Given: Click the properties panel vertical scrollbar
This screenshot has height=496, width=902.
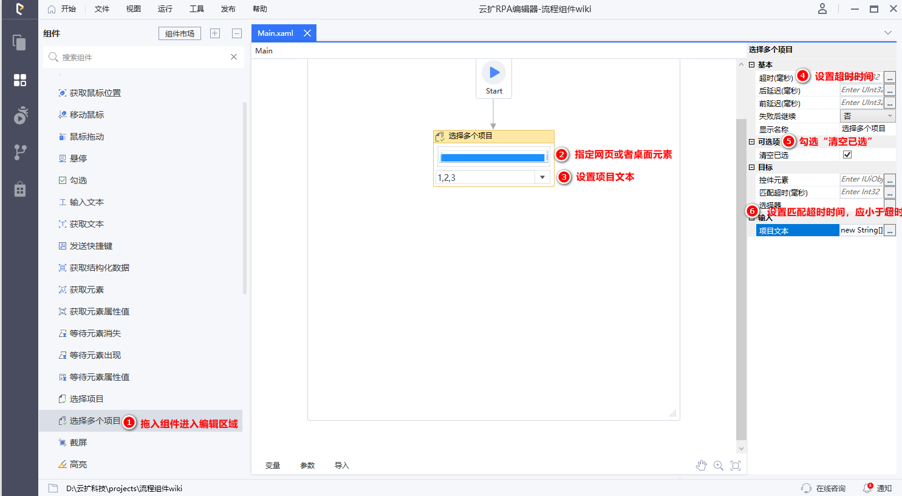Looking at the screenshot, I should click(x=741, y=279).
